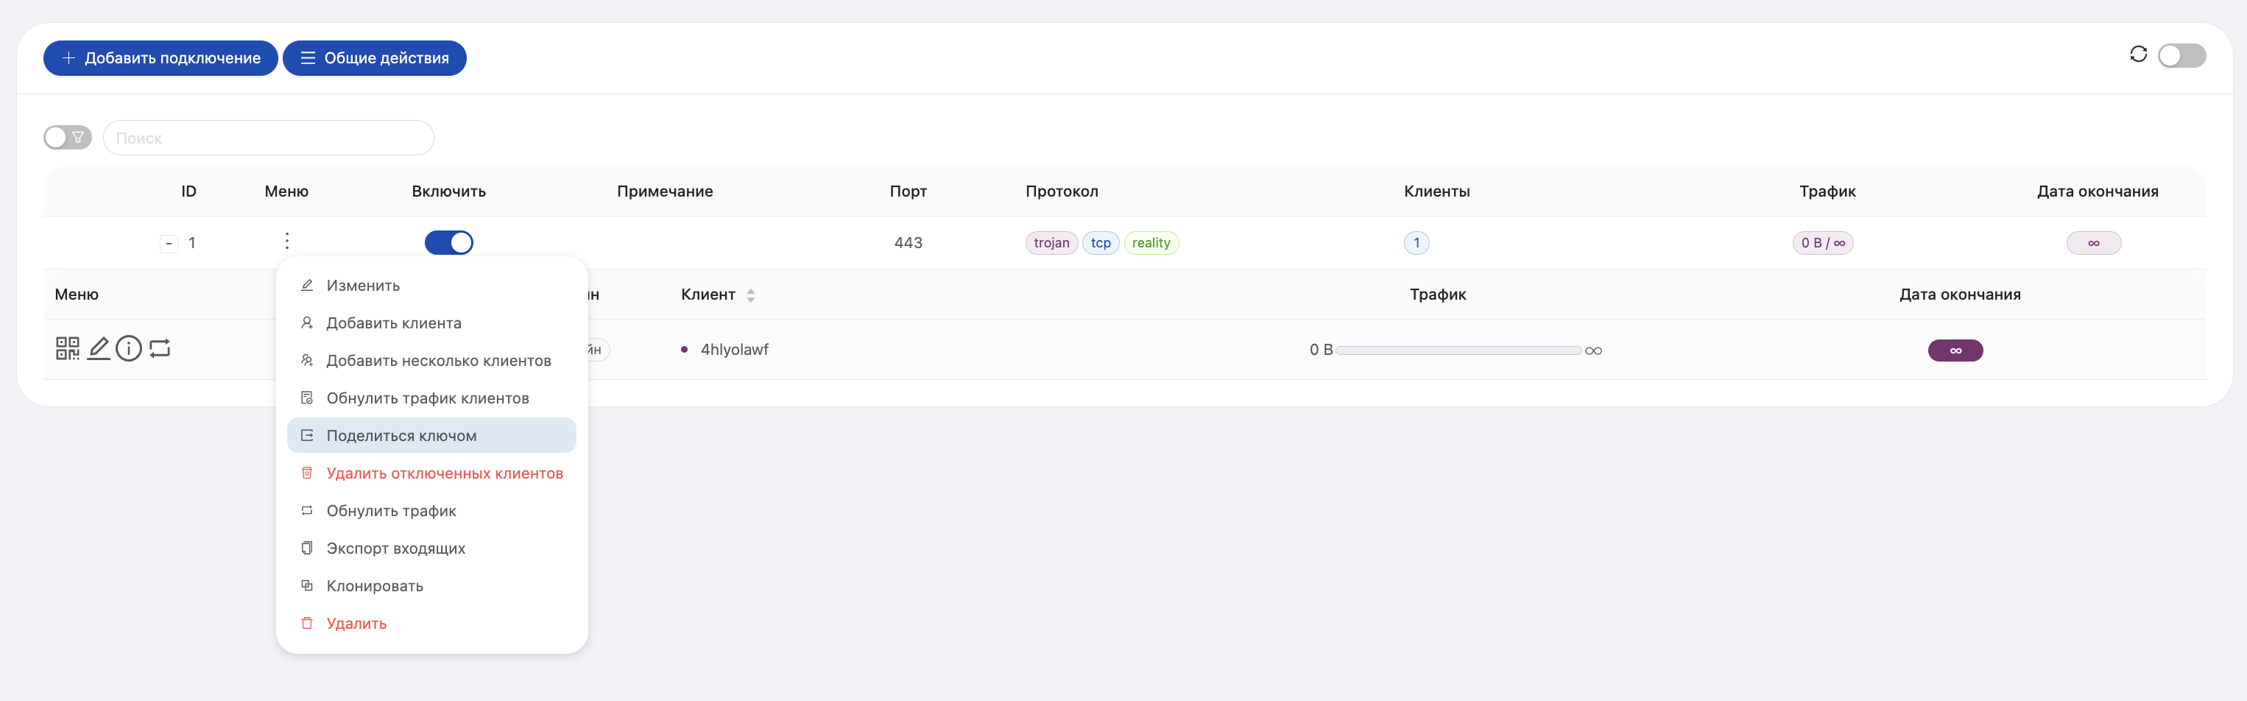The image size is (2247, 701).
Task: Click Удалить отключенных клиентов
Action: tap(444, 473)
